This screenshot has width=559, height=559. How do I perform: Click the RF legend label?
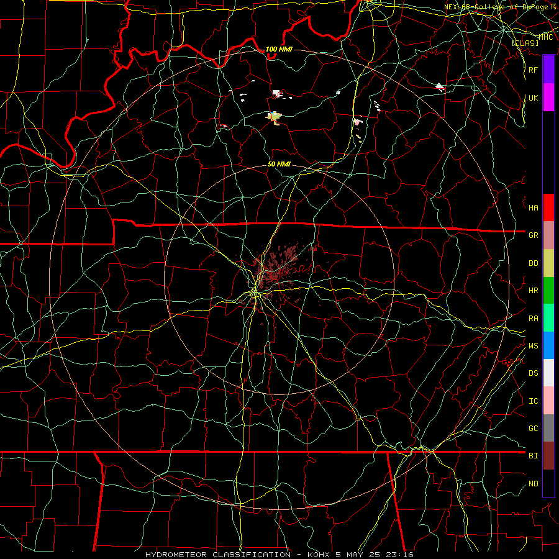pyautogui.click(x=533, y=70)
